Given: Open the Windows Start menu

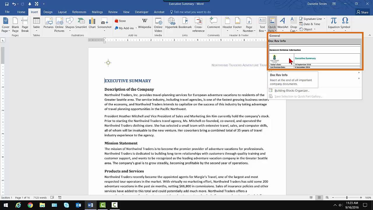Looking at the screenshot, I should click(x=6, y=205).
